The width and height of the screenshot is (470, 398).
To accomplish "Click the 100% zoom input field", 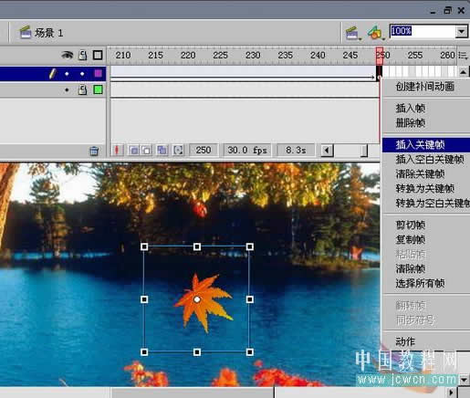I will click(x=423, y=31).
